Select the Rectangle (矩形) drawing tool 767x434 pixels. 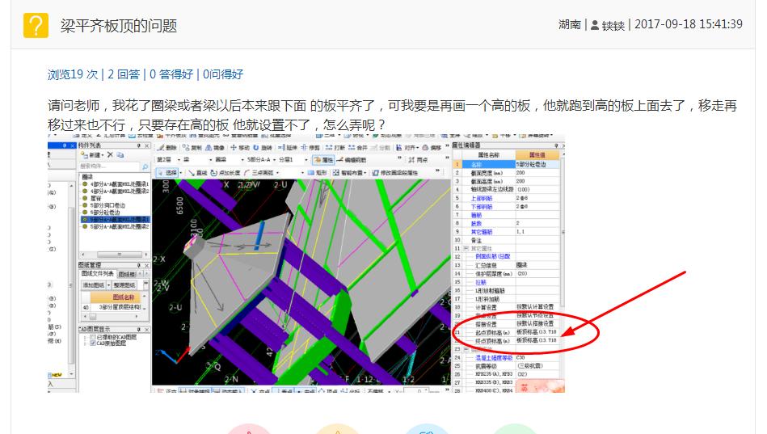[318, 173]
